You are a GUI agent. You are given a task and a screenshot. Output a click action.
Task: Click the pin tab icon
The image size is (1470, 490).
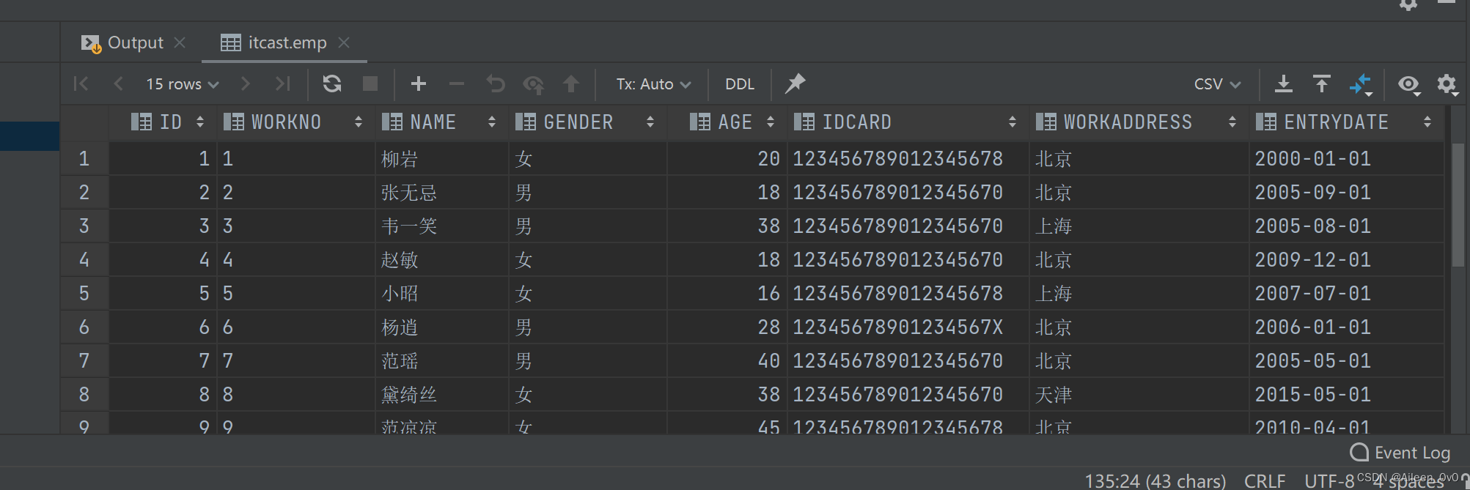coord(795,83)
